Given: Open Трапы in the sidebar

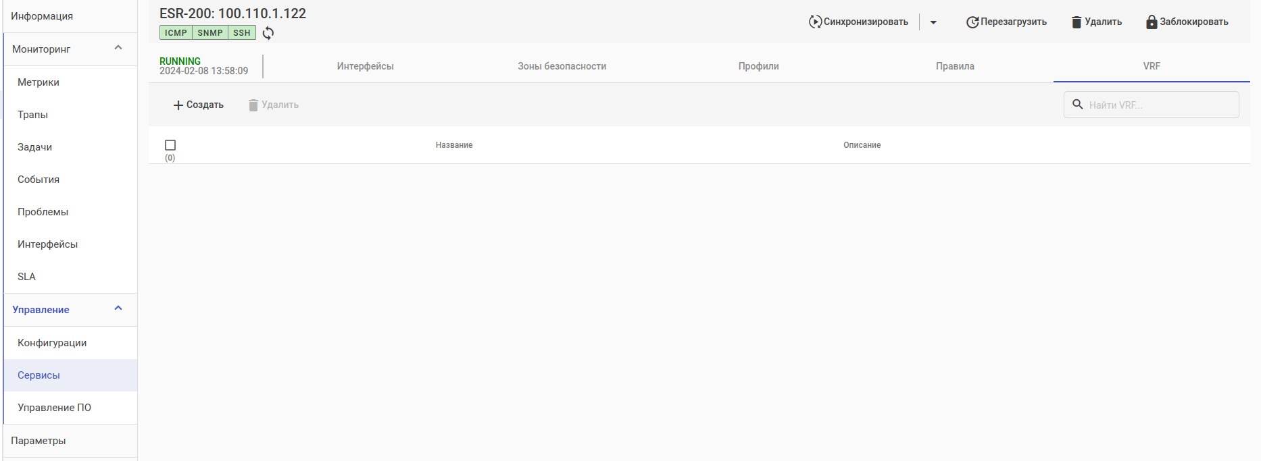Looking at the screenshot, I should (x=70, y=115).
